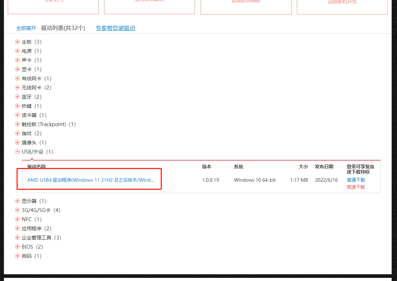Click the plus icon next to 指纹
397x281 pixels.
(x=17, y=133)
